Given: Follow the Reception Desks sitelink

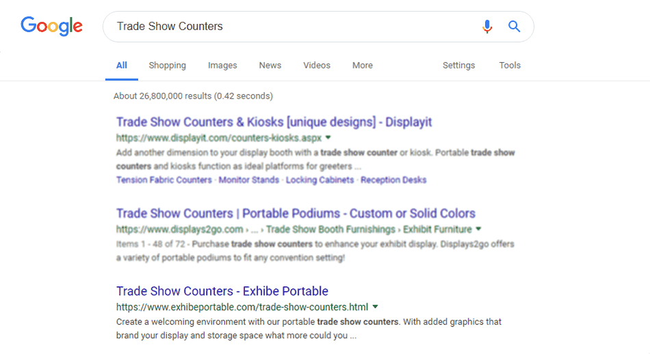Looking at the screenshot, I should 393,180.
